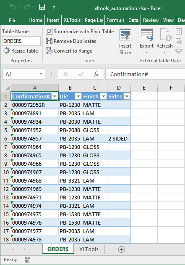
Task: Click the Table Name input field
Action: (x=21, y=41)
